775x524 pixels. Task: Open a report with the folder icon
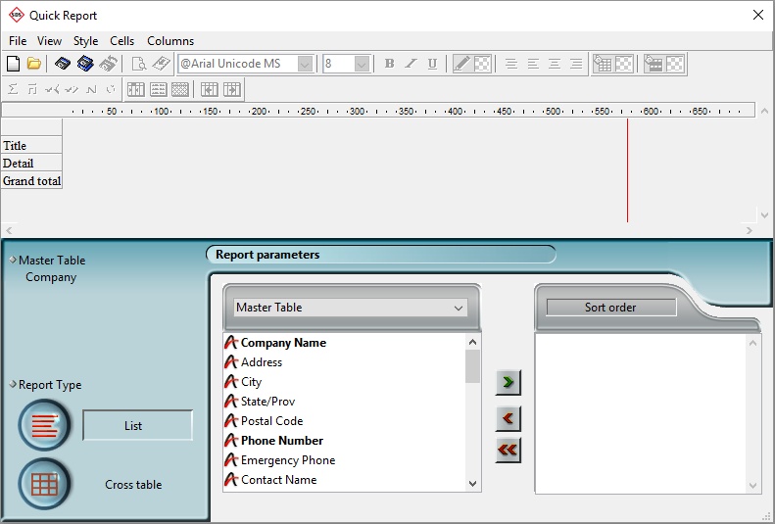tap(34, 64)
